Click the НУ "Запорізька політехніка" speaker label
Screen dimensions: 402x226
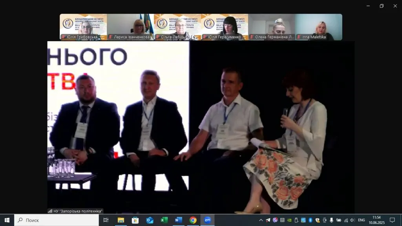[x=75, y=211]
